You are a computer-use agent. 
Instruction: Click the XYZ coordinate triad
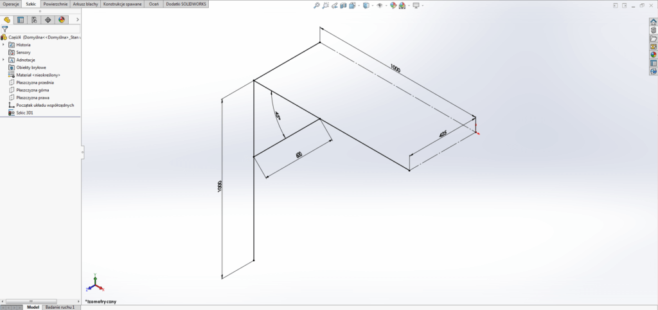95,283
